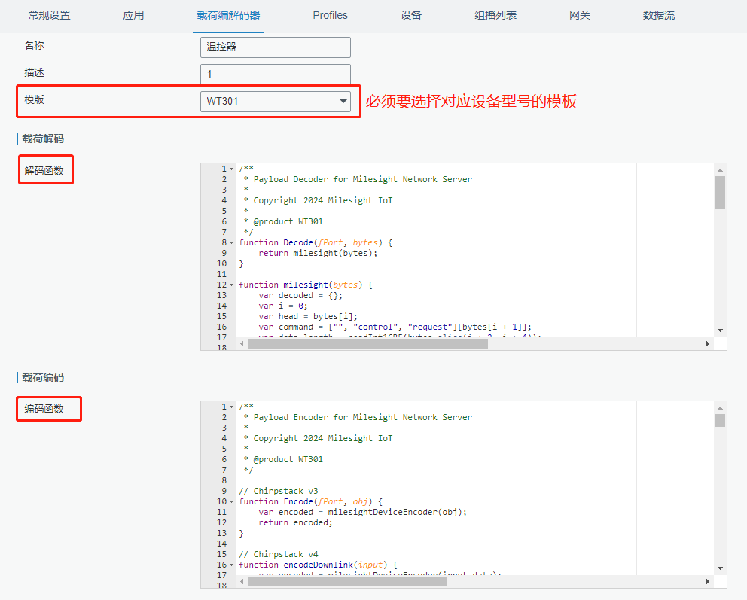Viewport: 747px width, 600px height.
Task: View the 数据流 tab
Action: (659, 15)
